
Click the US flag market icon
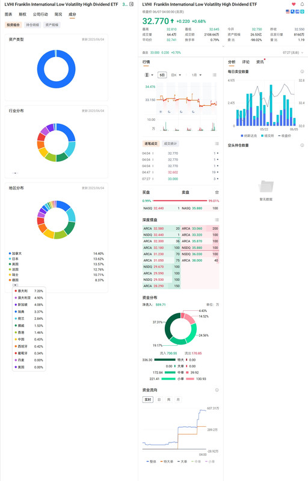[288, 11]
